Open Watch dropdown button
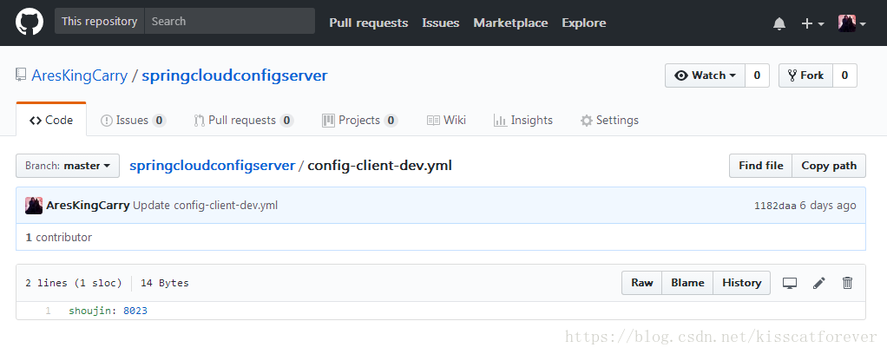887x354 pixels. [706, 75]
